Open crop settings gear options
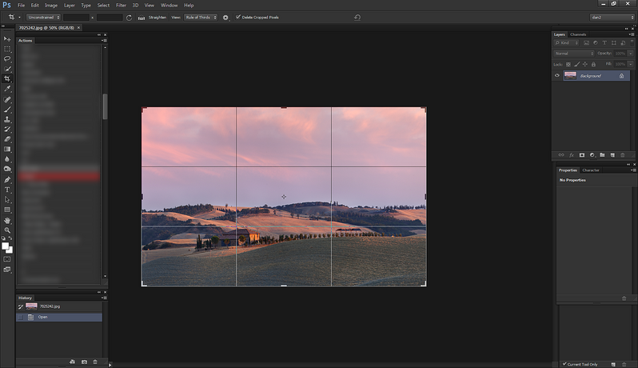The image size is (638, 368). click(x=225, y=18)
